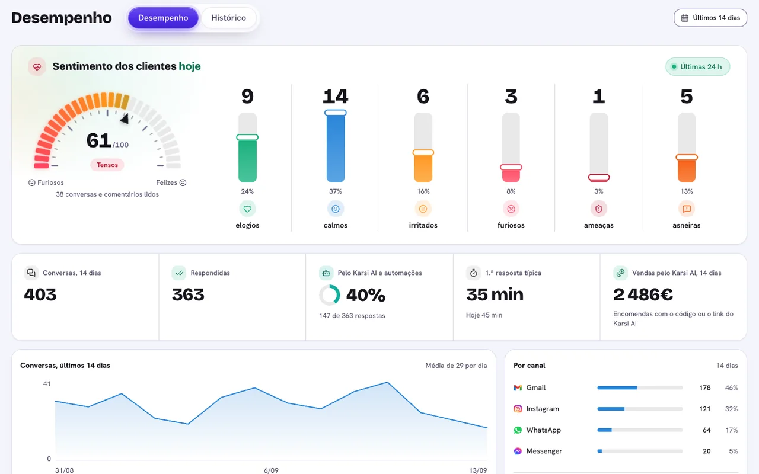Click the irritados orange bar

[423, 167]
